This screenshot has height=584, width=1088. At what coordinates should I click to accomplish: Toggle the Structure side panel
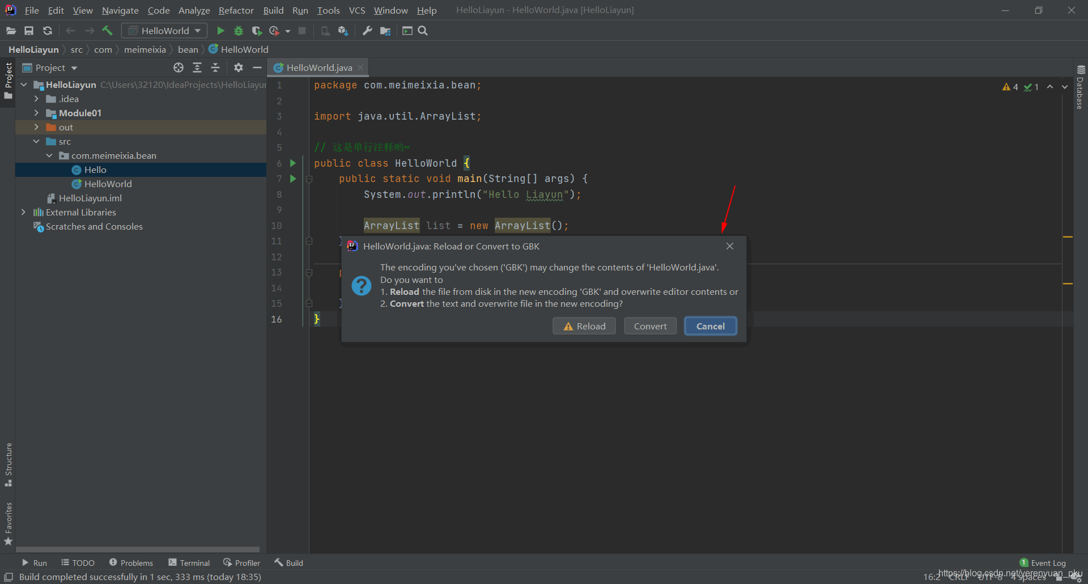8,464
